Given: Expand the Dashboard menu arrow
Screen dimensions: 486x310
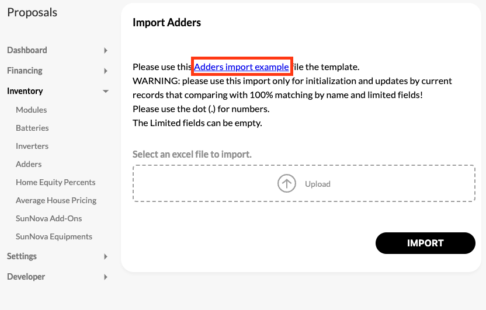Looking at the screenshot, I should [x=106, y=50].
